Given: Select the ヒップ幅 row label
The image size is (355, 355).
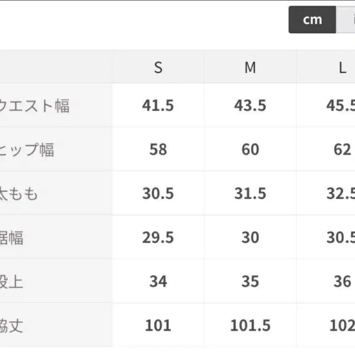Looking at the screenshot, I should pos(27,150).
